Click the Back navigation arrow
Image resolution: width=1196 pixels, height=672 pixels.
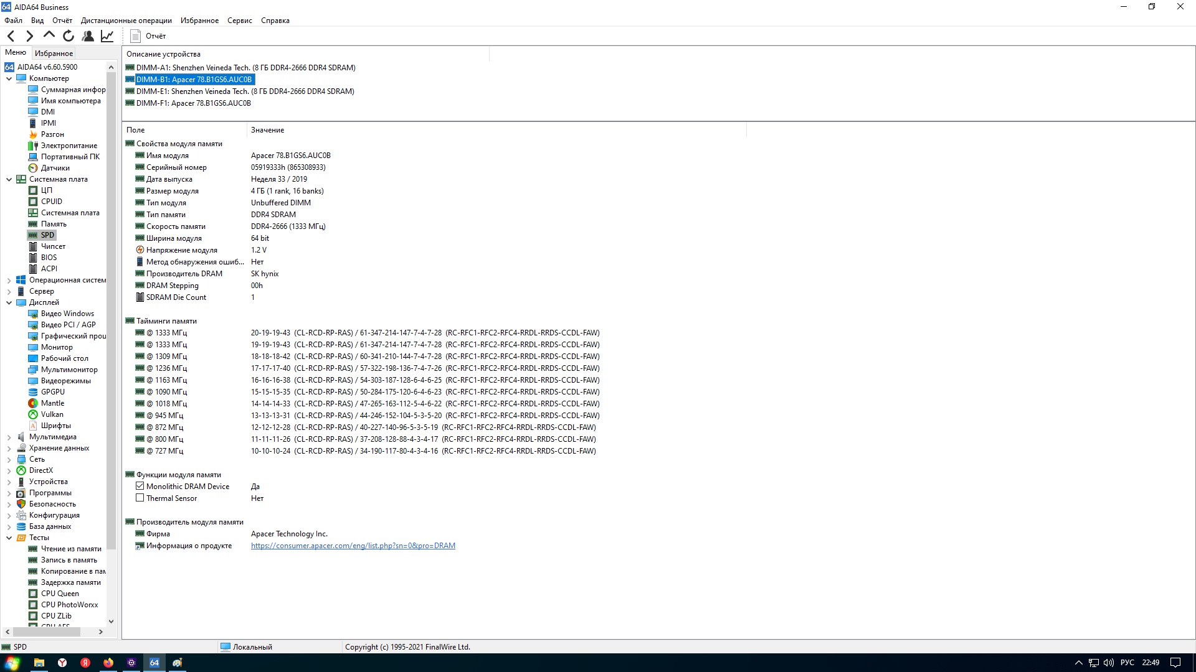[x=11, y=36]
